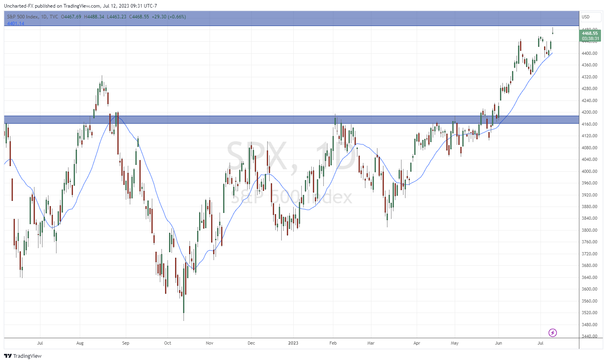Screen dimensions: 607x363
Task: Select the blue 4401.14 moving average value
Action: coord(16,24)
